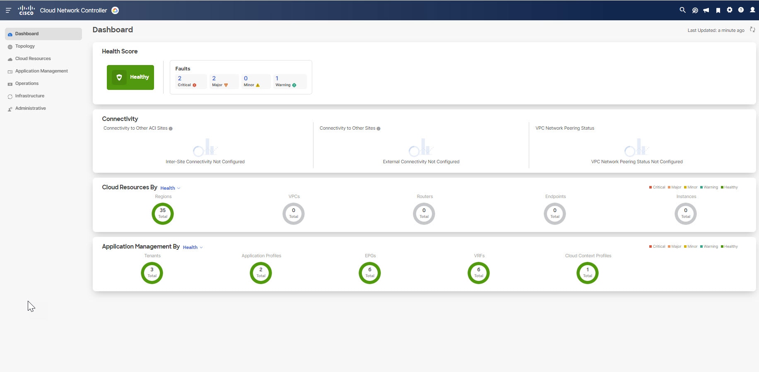Viewport: 759px width, 372px height.
Task: Expand Application Management in the sidebar
Action: 43,71
